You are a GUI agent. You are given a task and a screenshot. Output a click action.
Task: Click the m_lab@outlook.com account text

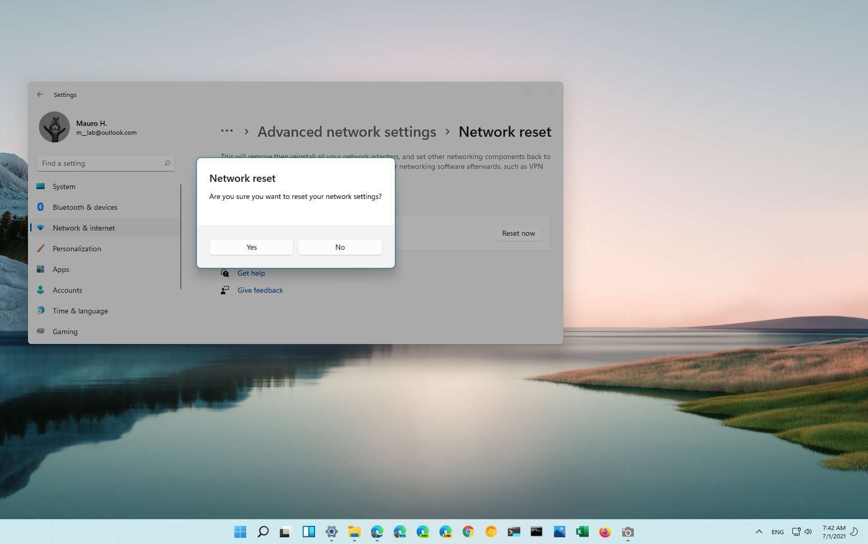click(106, 133)
